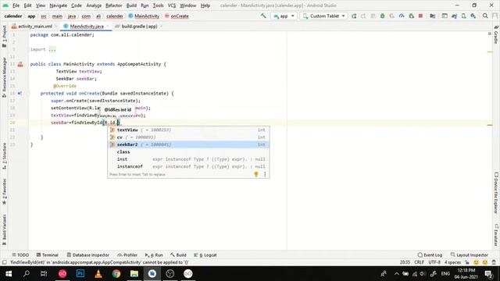Viewport: 500px width, 281px height.
Task: Click the Make Project hammer icon
Action: (263, 16)
